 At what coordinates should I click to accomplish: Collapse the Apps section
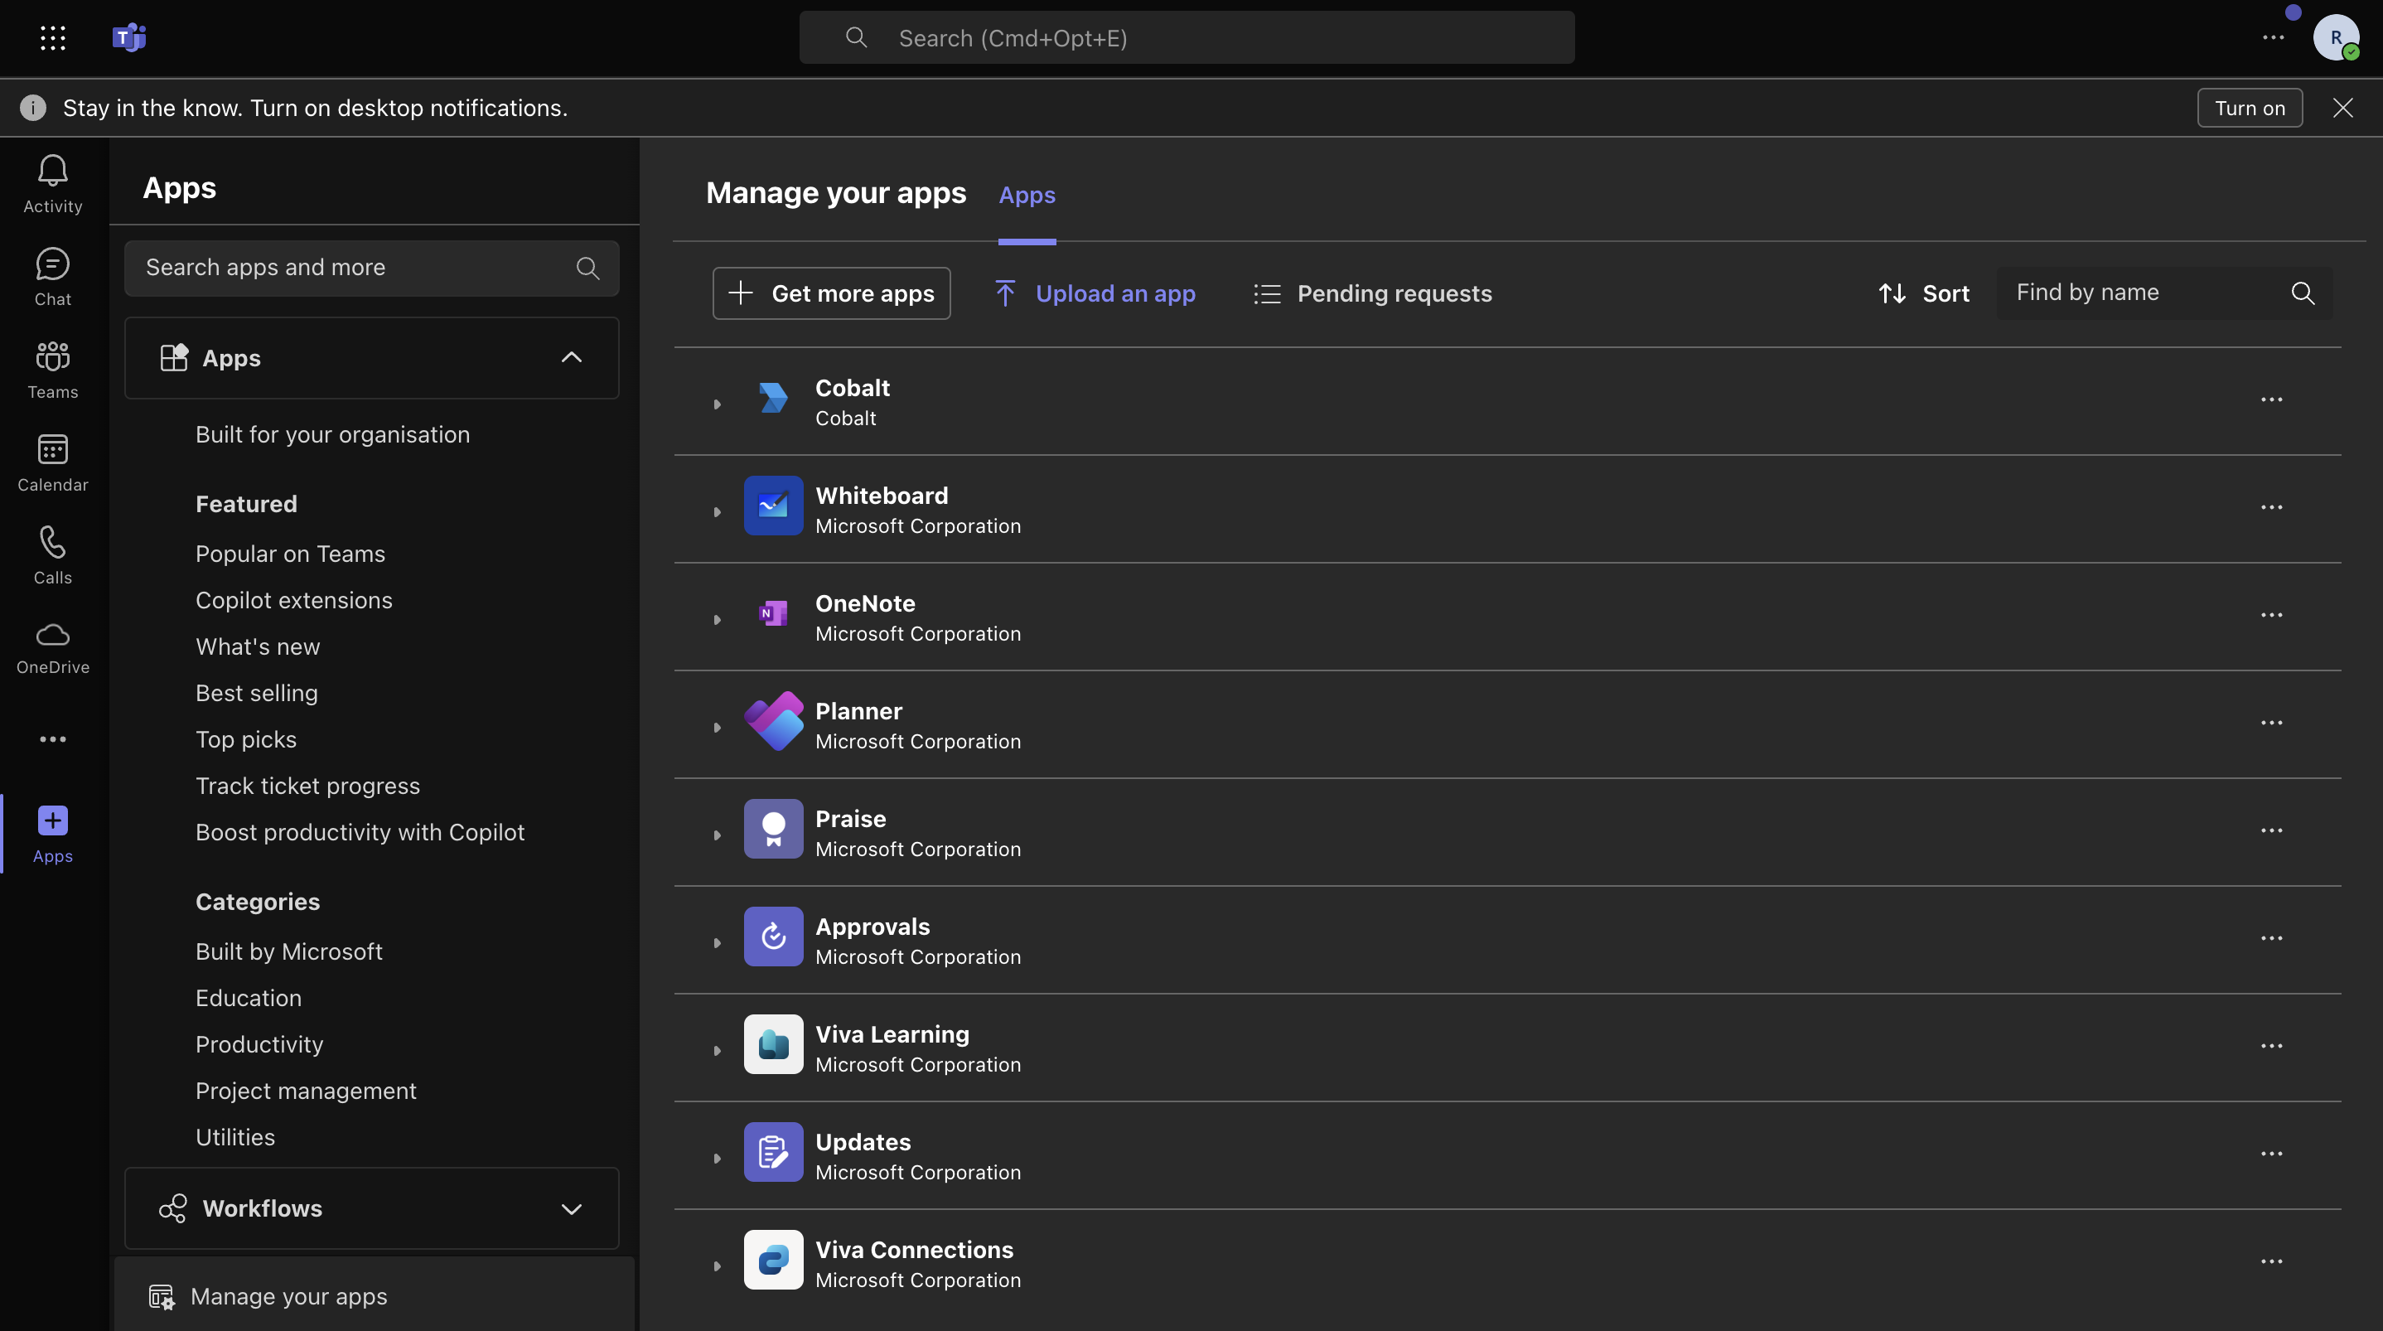[571, 358]
